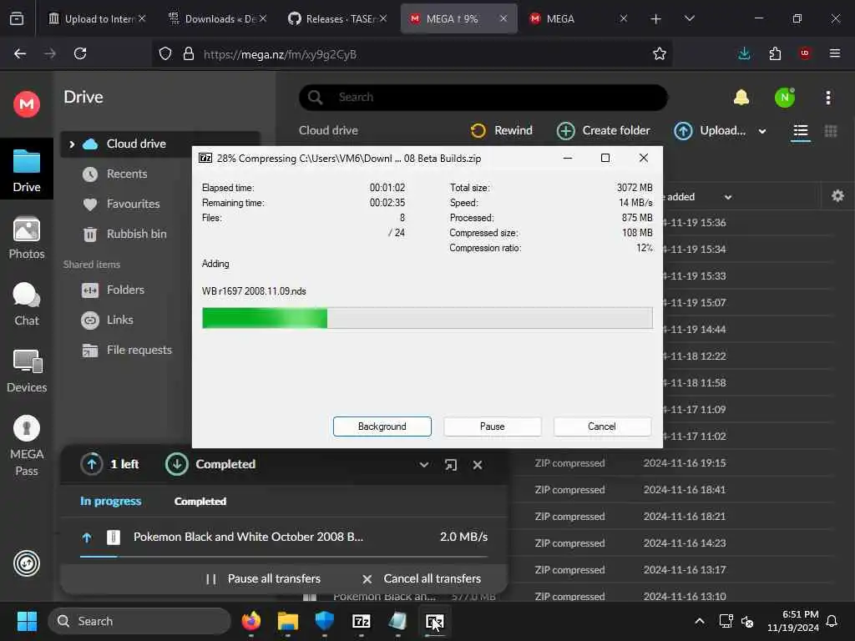This screenshot has width=855, height=641.
Task: Switch to In progress transfers tab
Action: pyautogui.click(x=111, y=502)
